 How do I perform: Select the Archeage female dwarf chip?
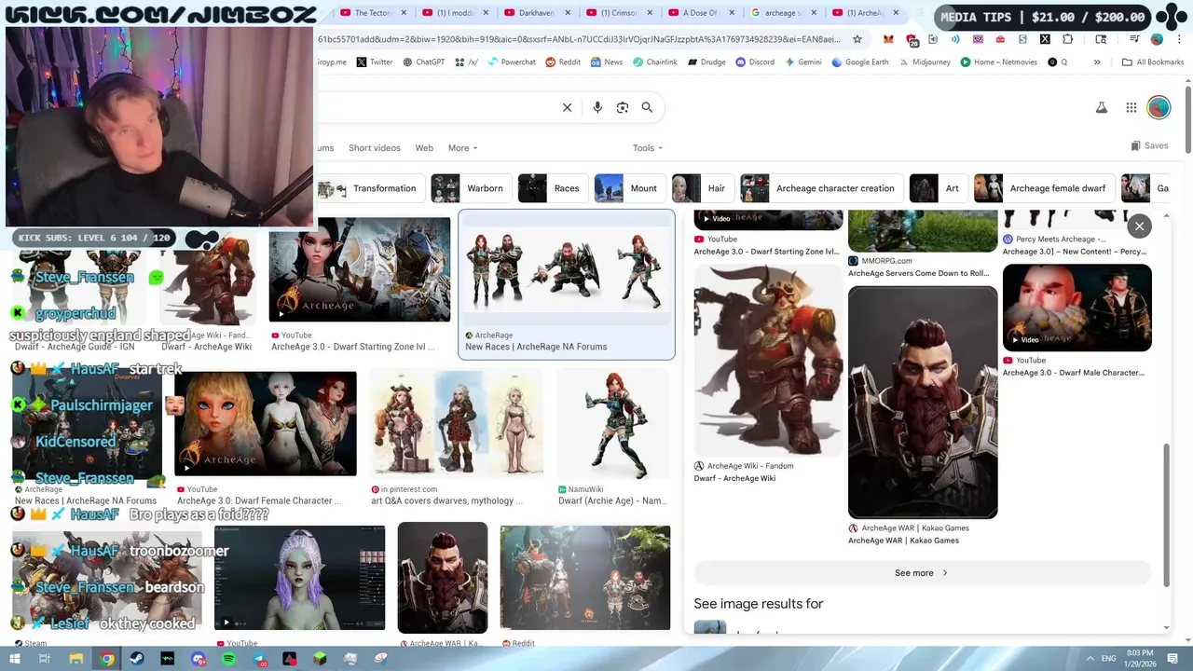coord(1045,188)
